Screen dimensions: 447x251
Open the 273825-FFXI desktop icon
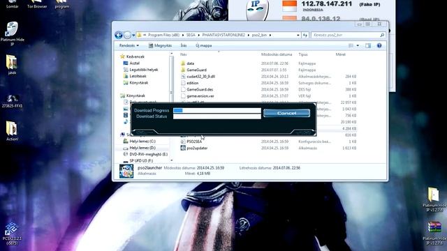coord(12,101)
